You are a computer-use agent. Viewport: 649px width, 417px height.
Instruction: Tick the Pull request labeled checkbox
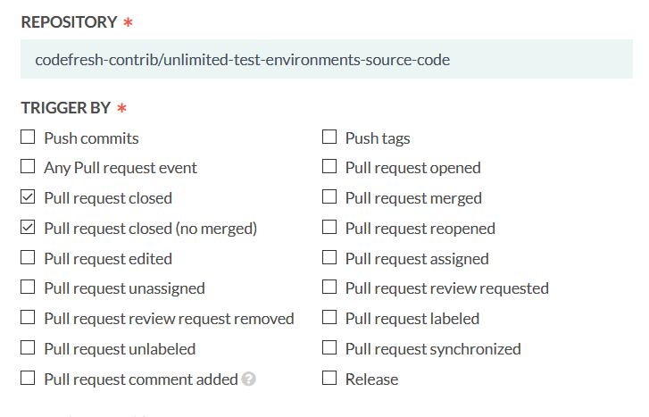point(329,318)
